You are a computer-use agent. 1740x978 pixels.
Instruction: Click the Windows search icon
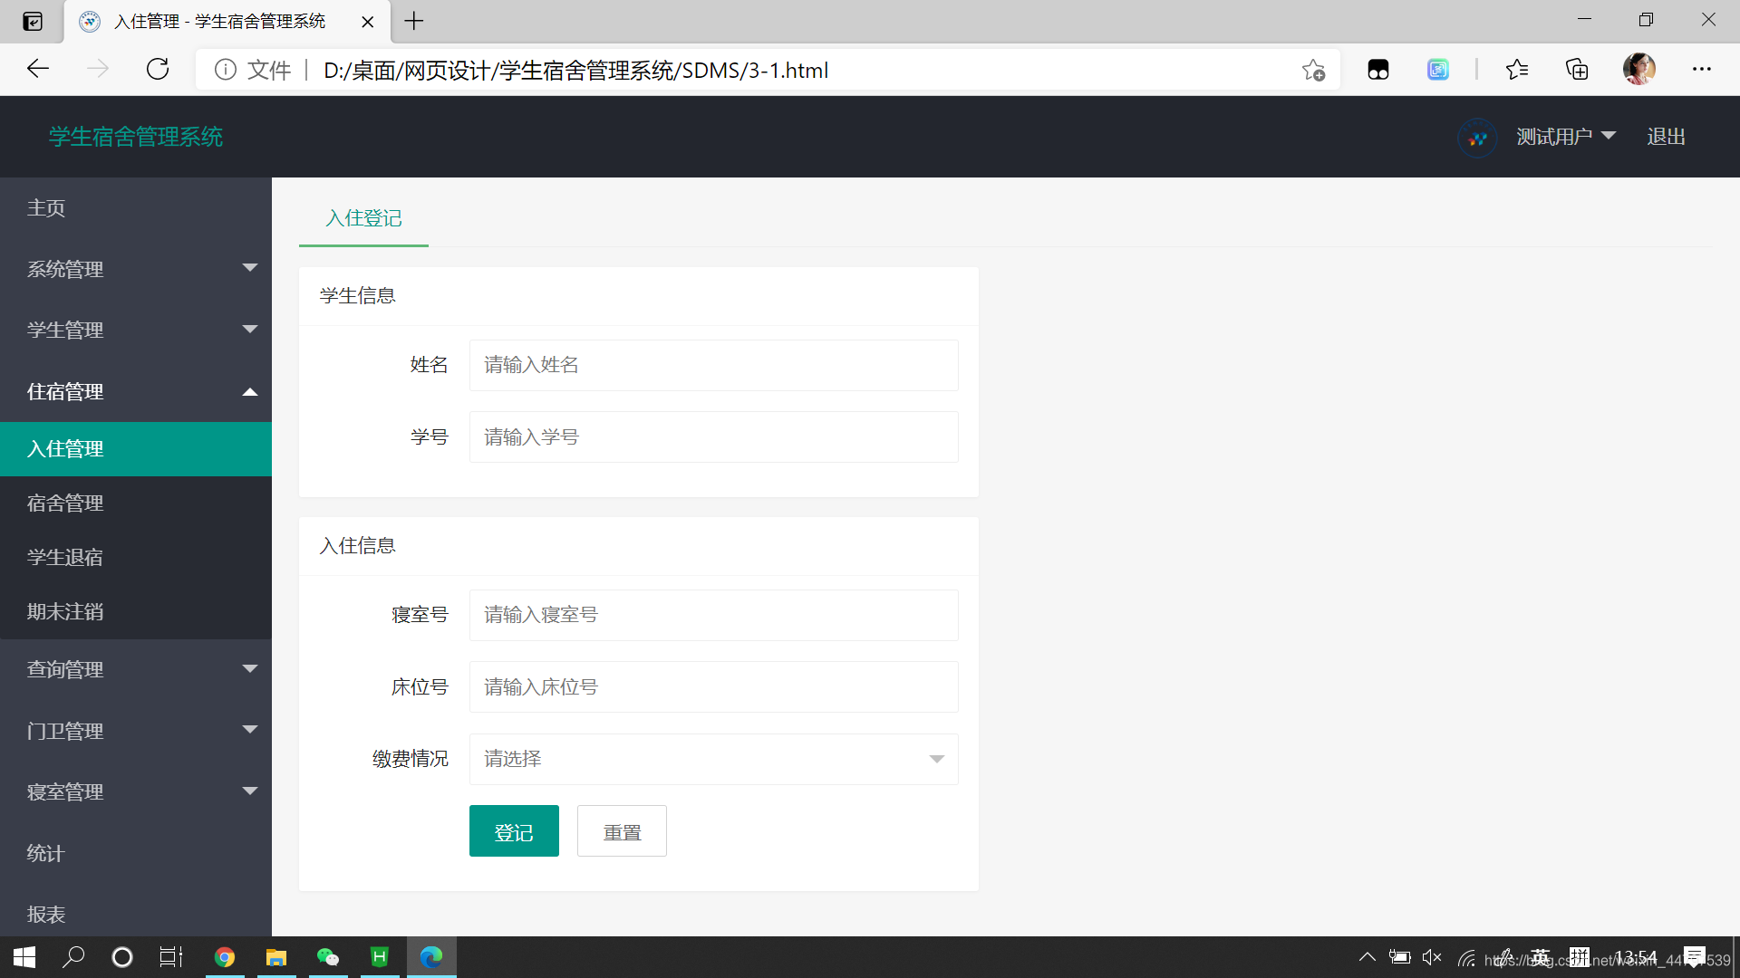tap(73, 957)
